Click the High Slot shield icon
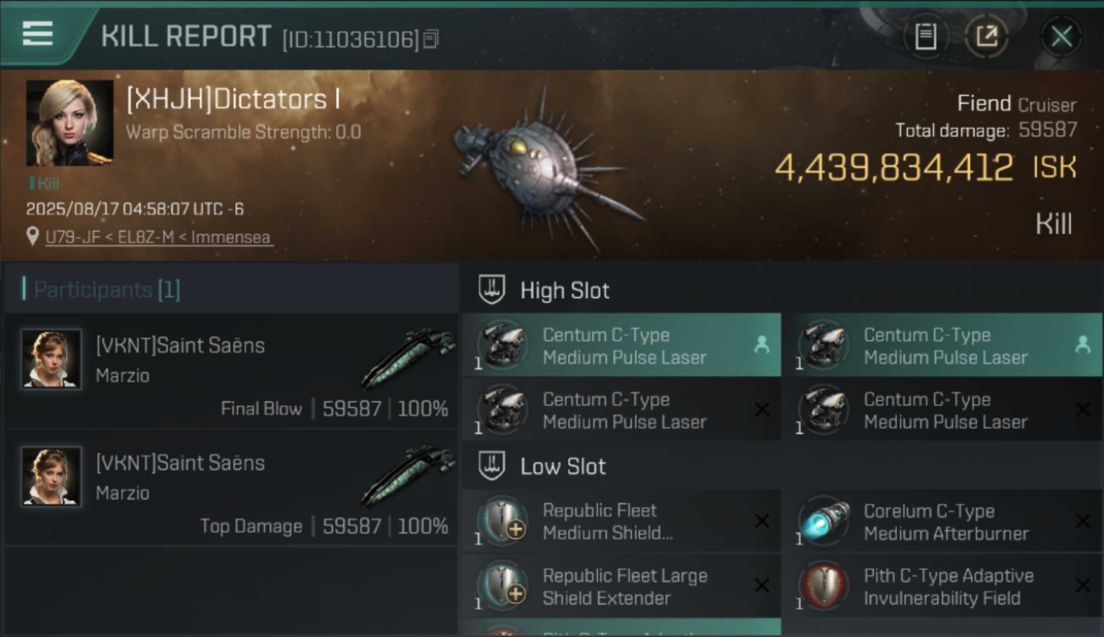The width and height of the screenshot is (1104, 637). [493, 290]
